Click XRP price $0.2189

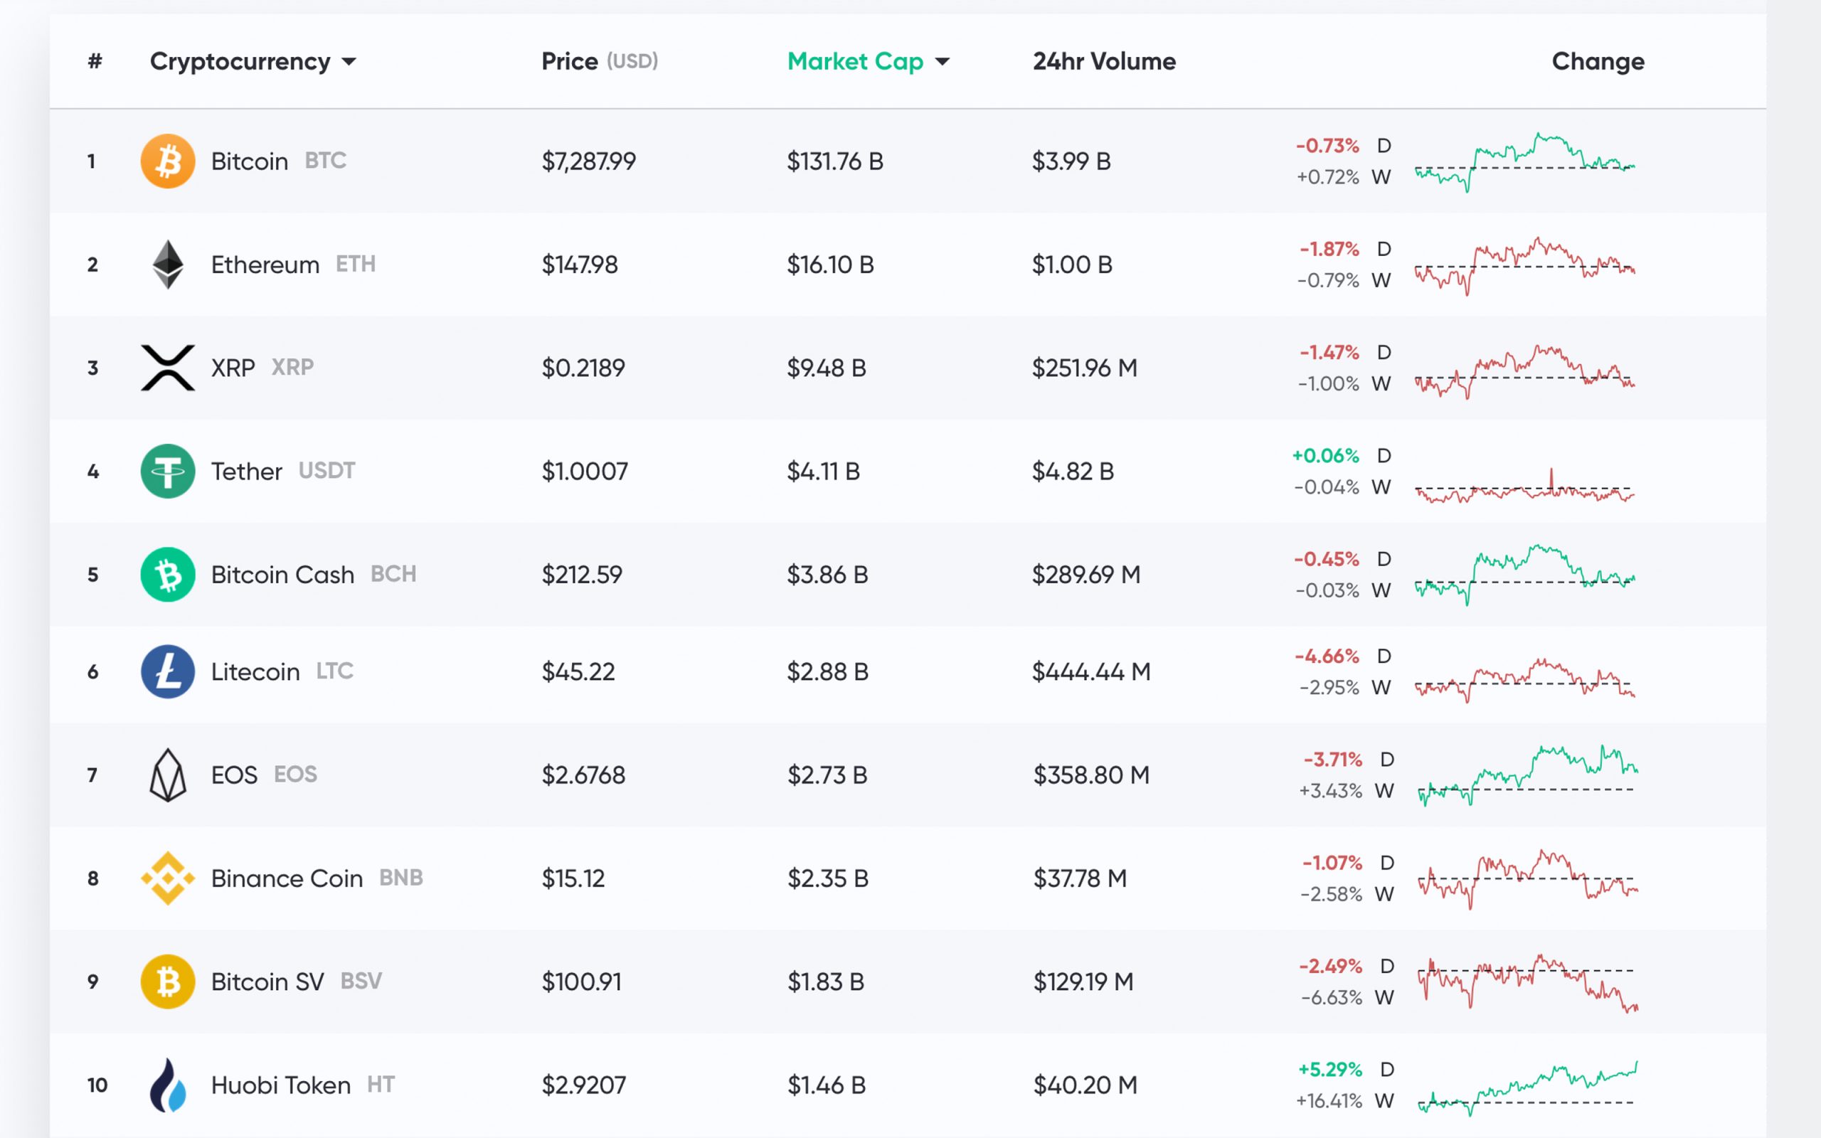583,368
